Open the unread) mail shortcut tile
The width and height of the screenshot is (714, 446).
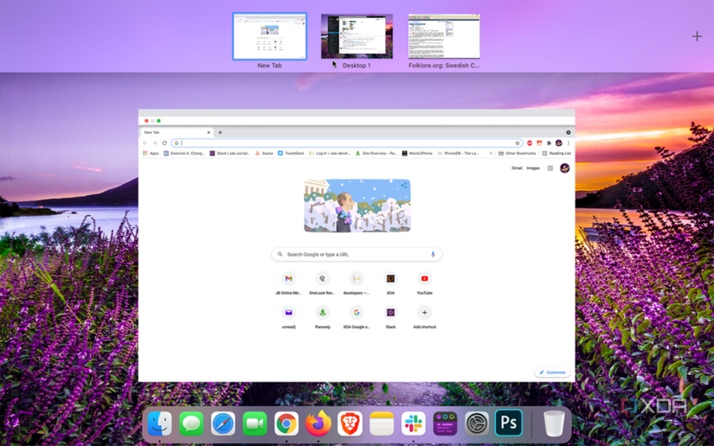point(288,317)
